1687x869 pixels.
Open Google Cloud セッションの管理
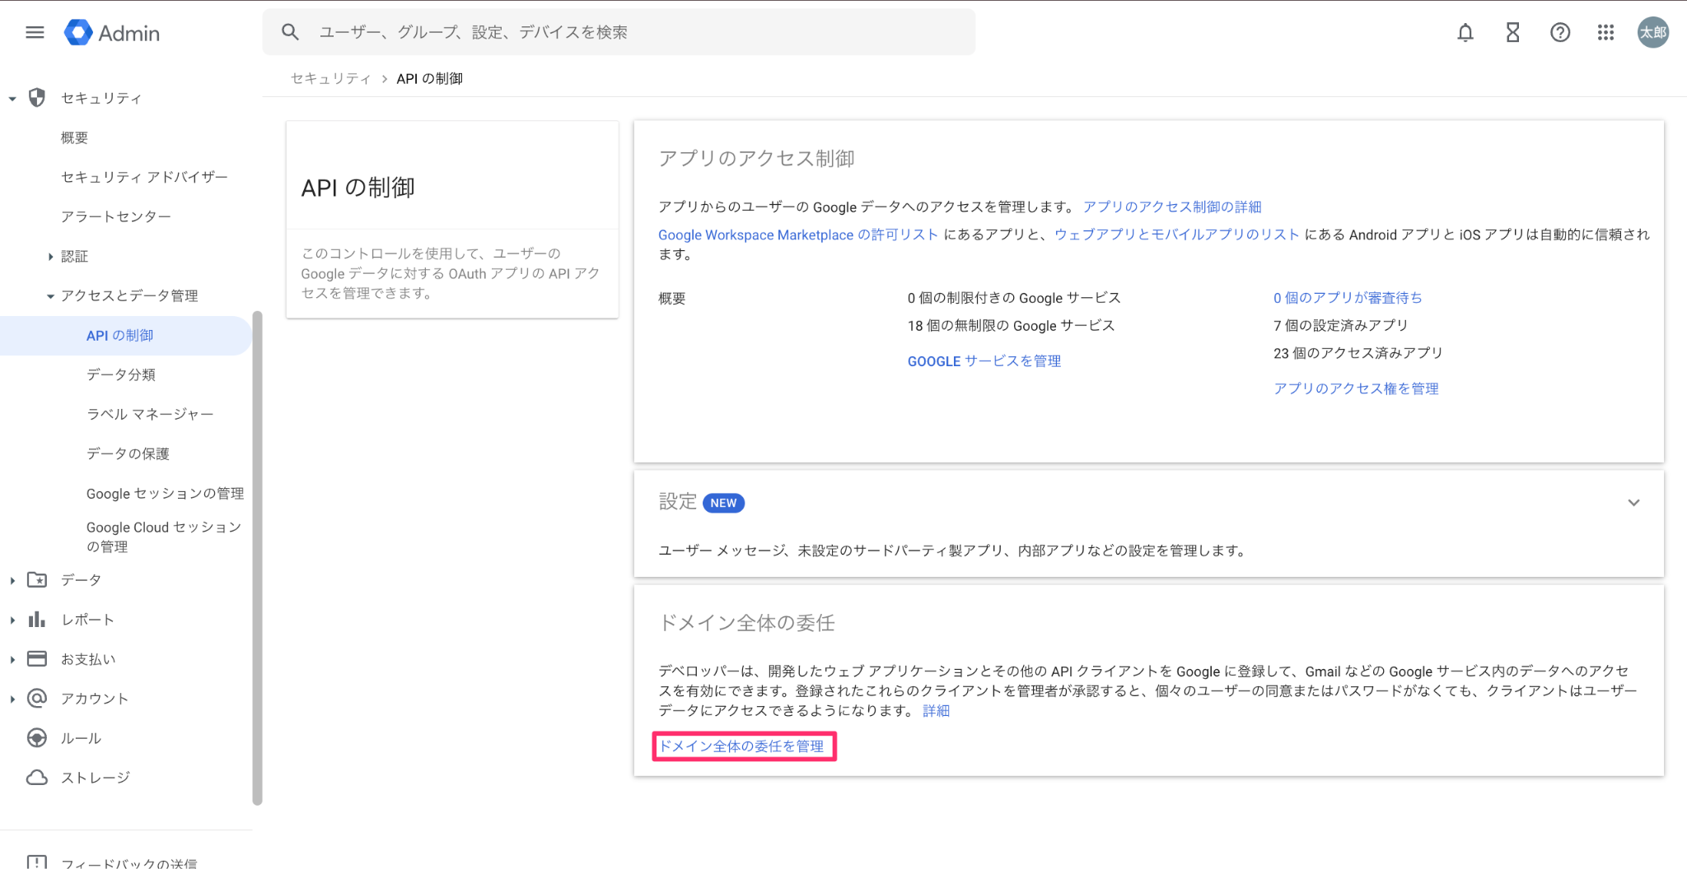(x=164, y=537)
